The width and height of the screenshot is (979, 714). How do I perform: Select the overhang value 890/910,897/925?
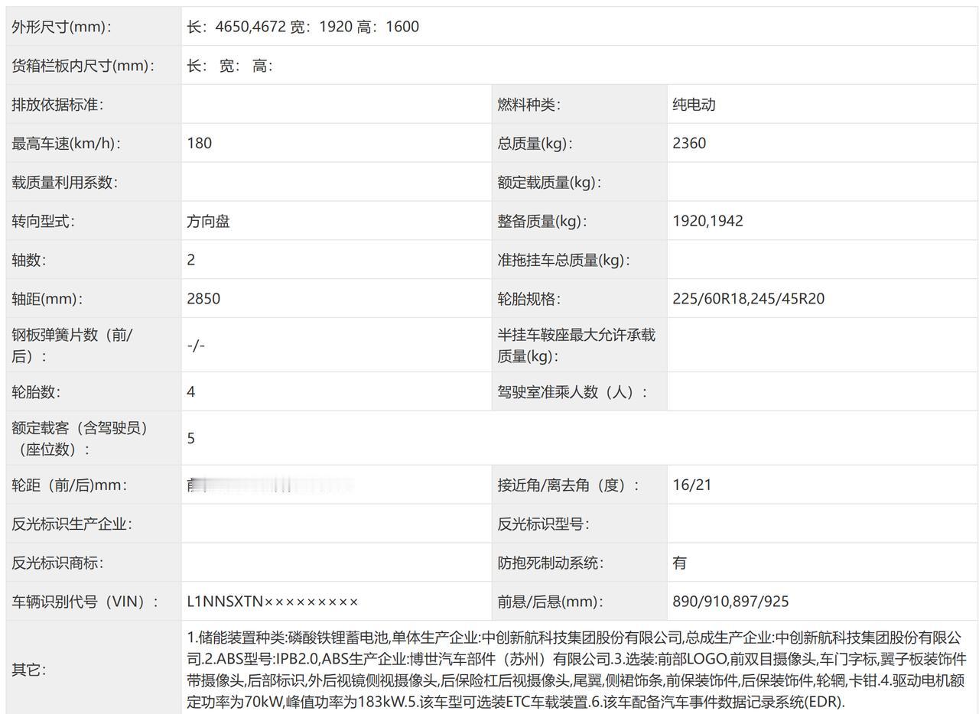[730, 602]
